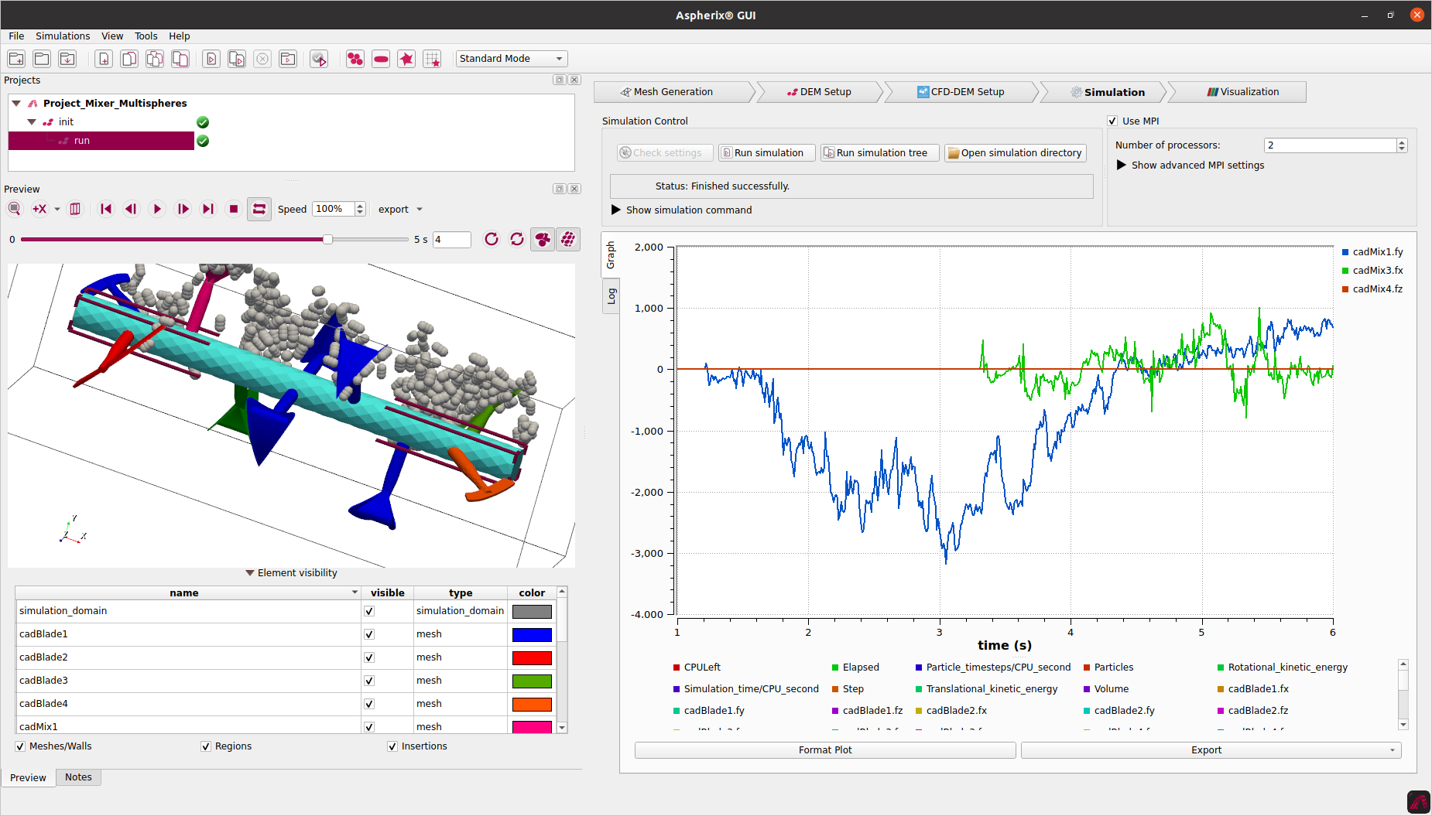Open the Standard Mode dropdown

click(511, 58)
